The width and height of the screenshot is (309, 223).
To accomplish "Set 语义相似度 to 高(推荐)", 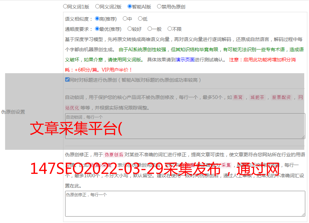I will tap(97, 19).
